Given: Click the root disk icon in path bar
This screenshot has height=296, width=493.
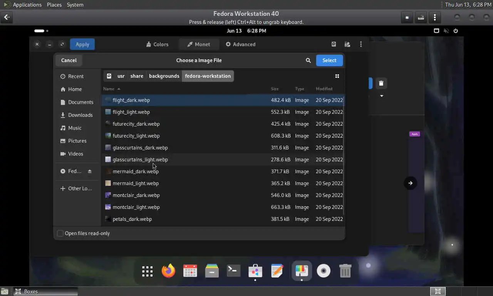Looking at the screenshot, I should point(109,76).
